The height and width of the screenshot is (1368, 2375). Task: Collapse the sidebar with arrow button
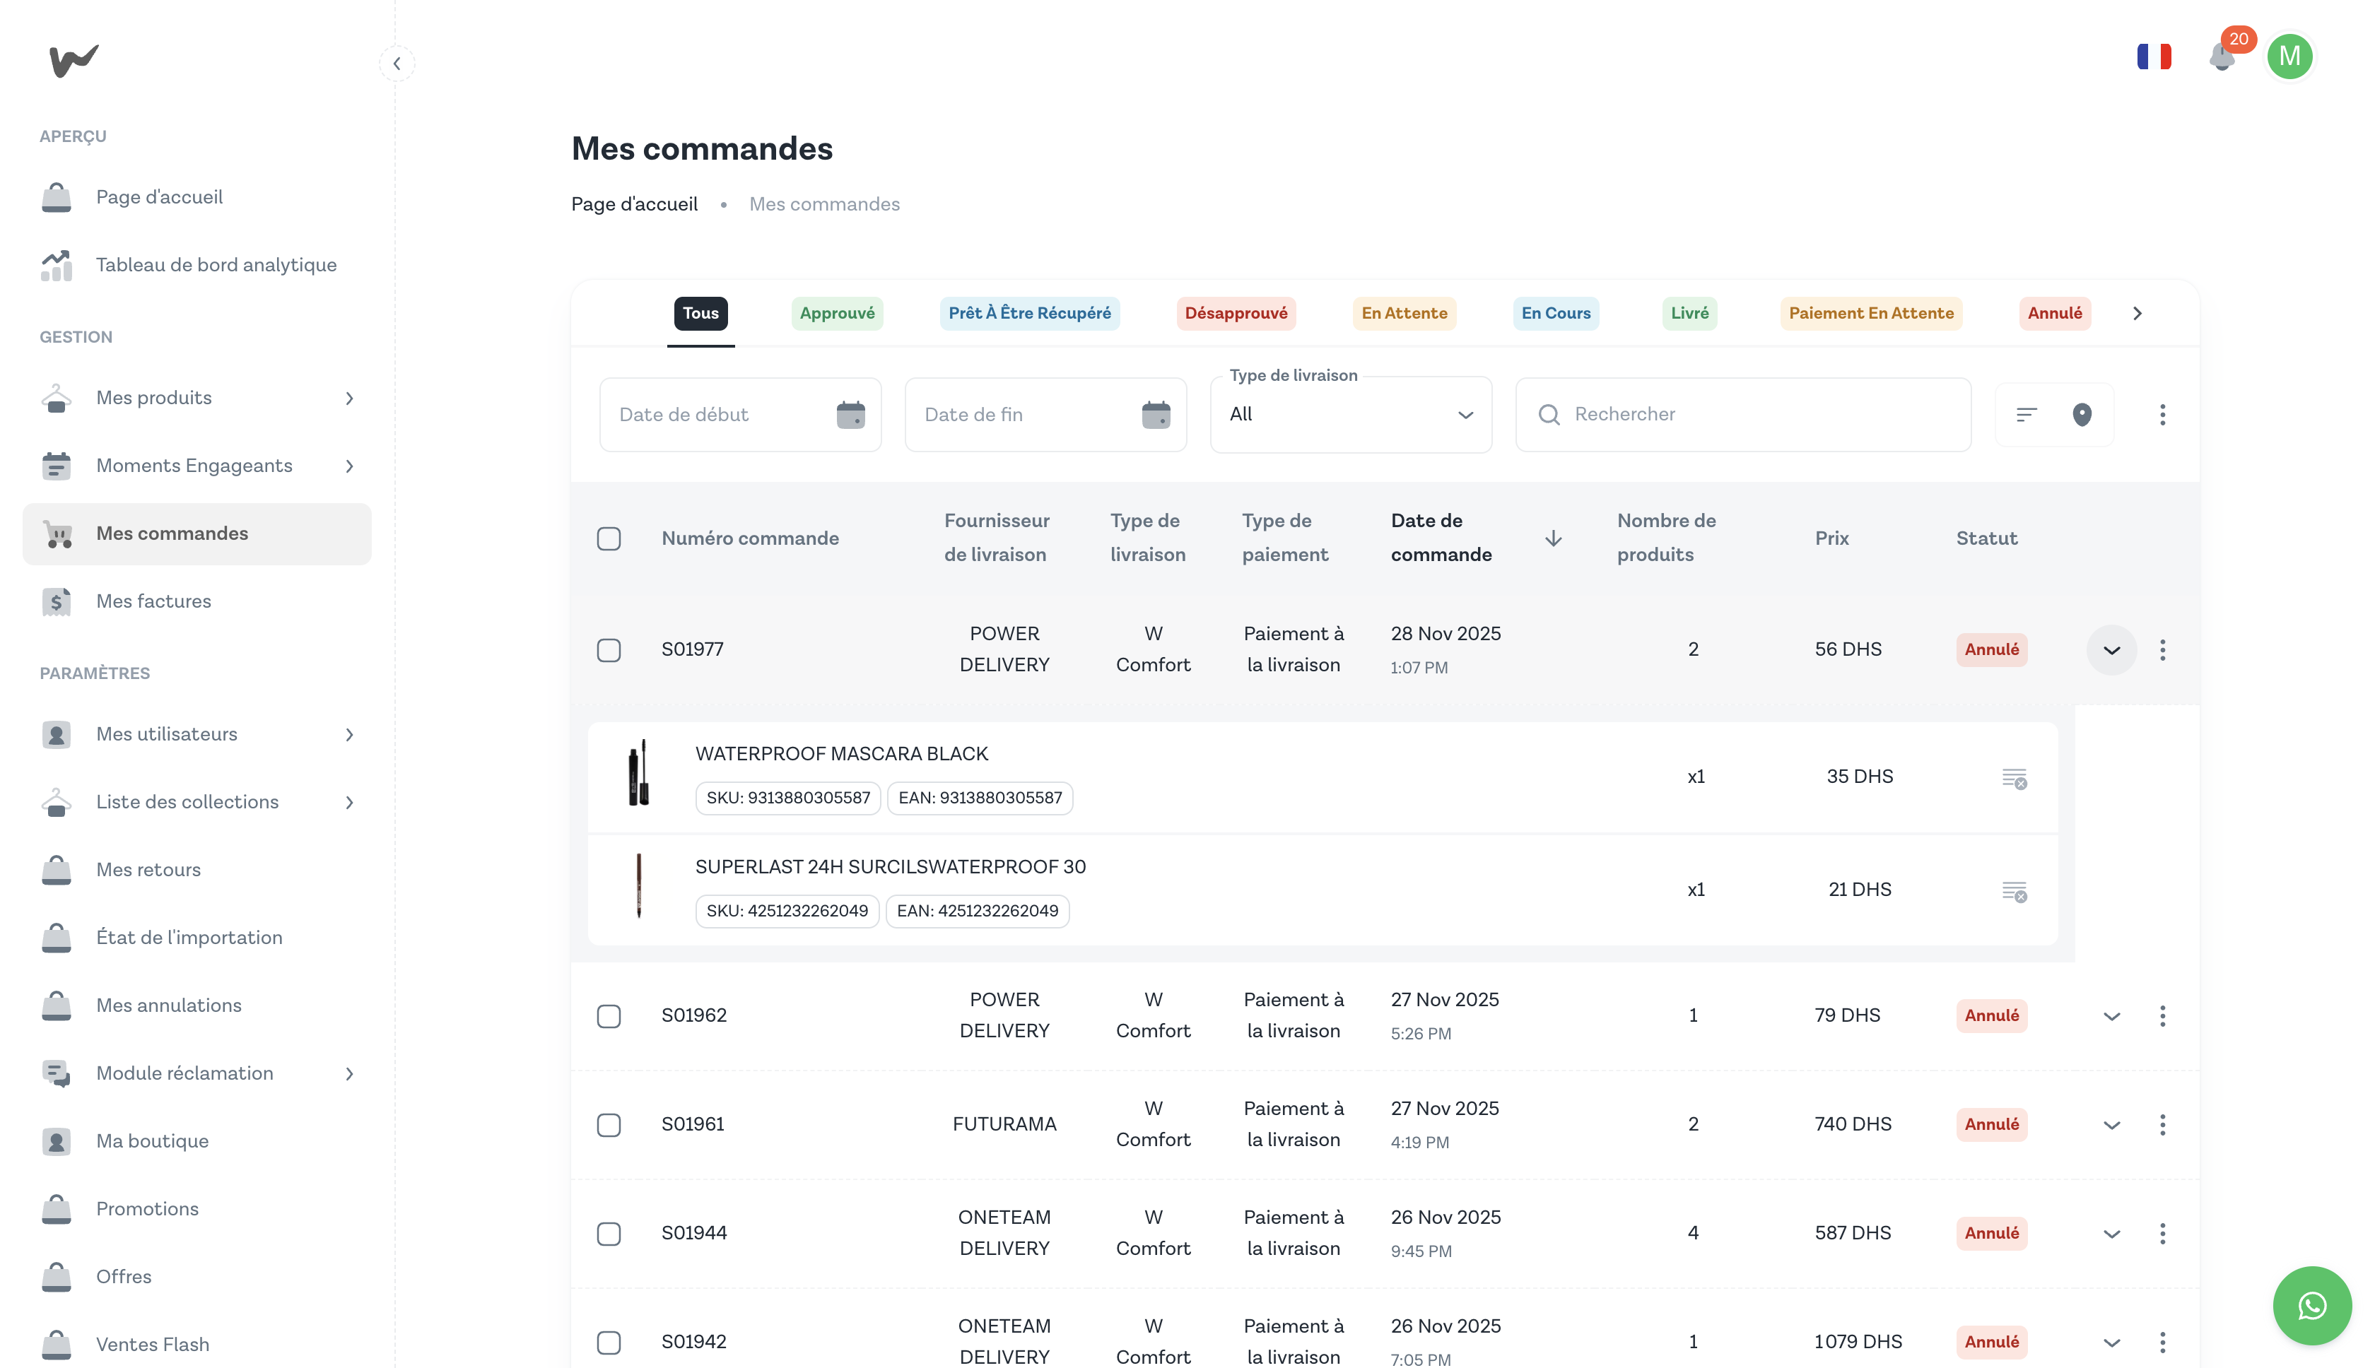(397, 64)
